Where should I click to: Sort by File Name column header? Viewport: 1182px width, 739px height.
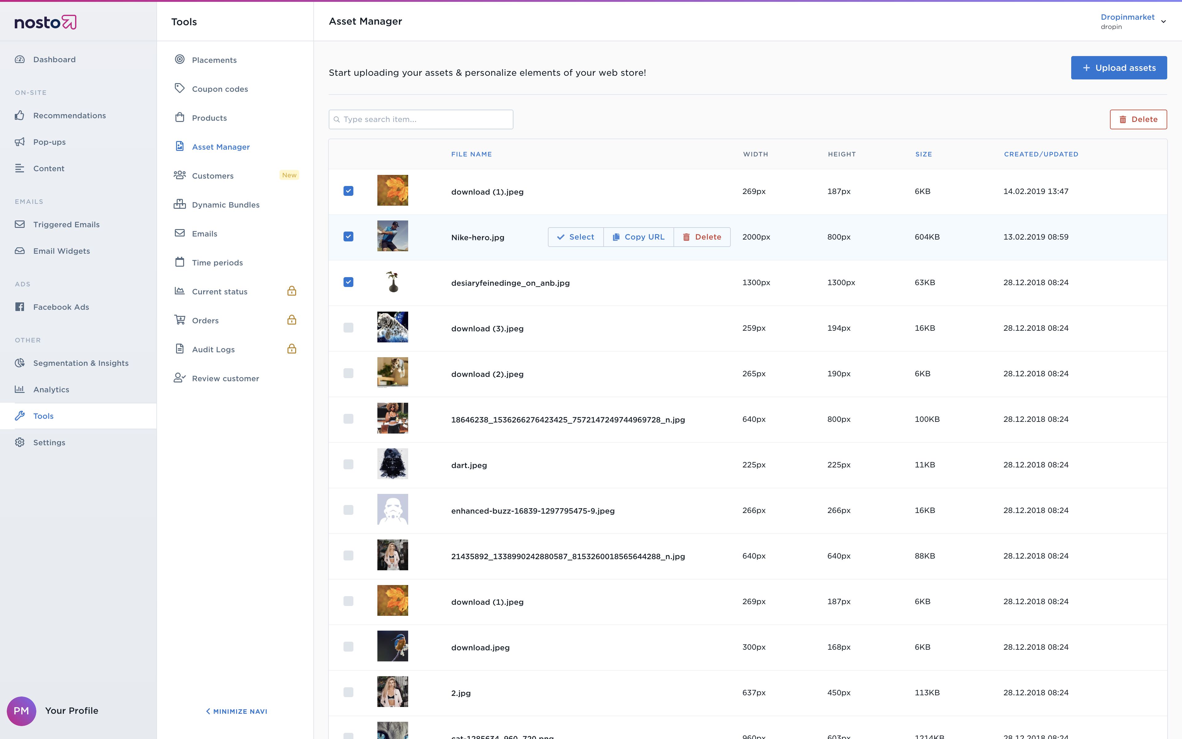click(471, 154)
